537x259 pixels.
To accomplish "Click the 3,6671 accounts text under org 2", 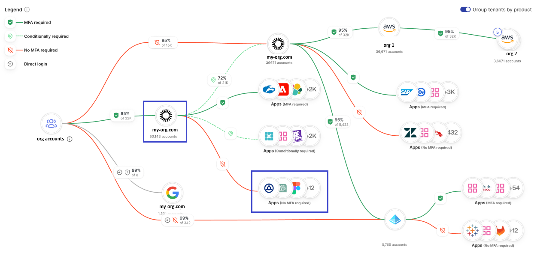I will tap(507, 61).
